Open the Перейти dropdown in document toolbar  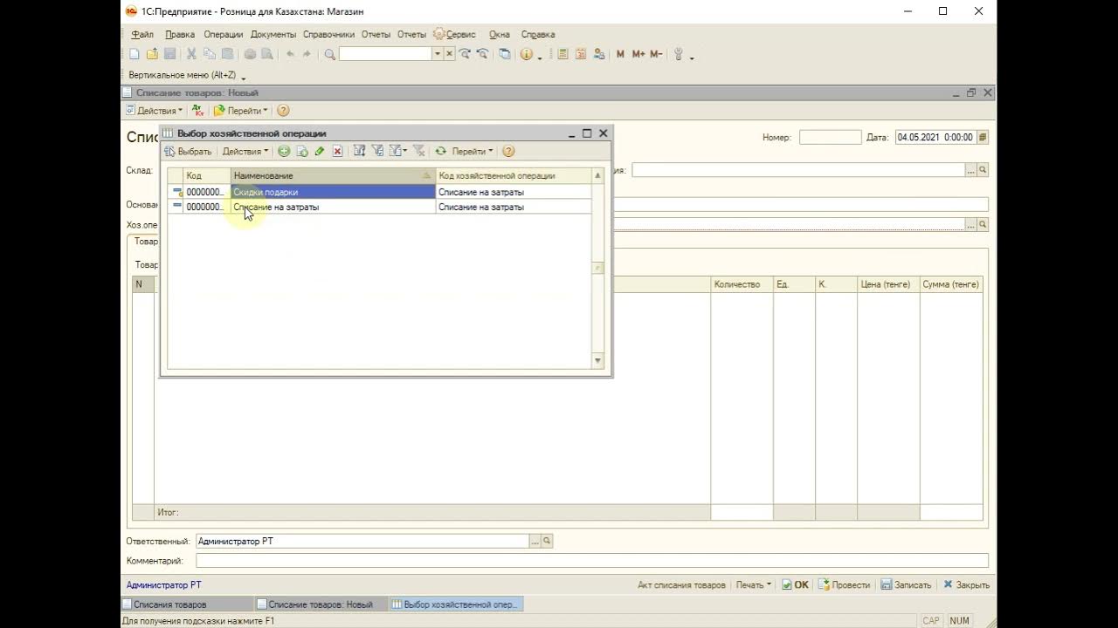242,111
